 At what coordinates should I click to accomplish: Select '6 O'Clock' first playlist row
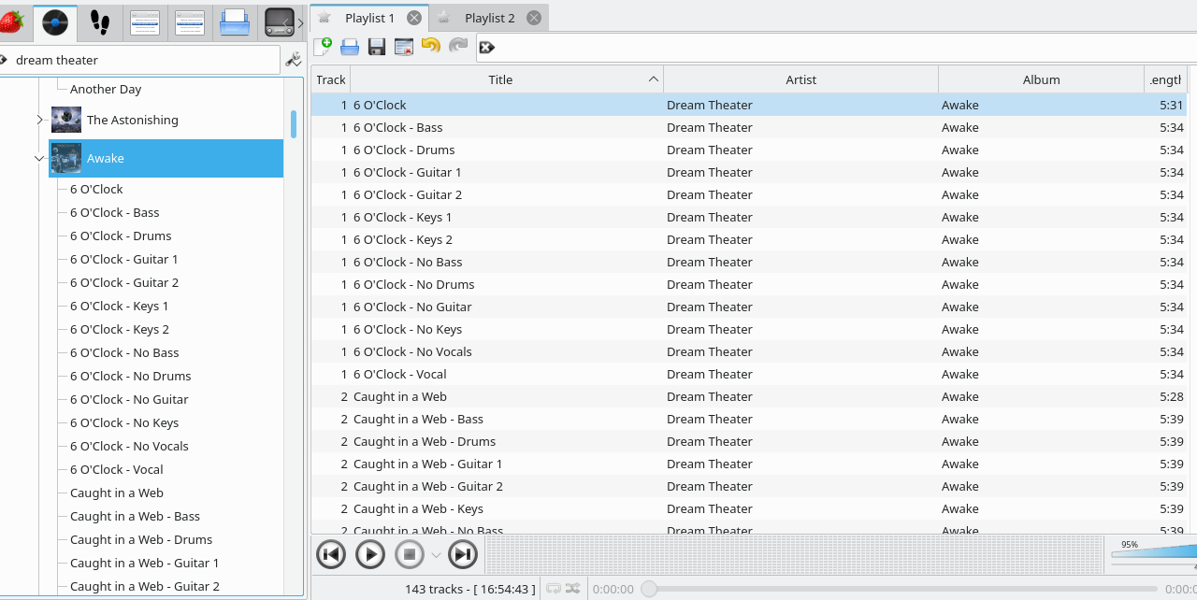748,105
